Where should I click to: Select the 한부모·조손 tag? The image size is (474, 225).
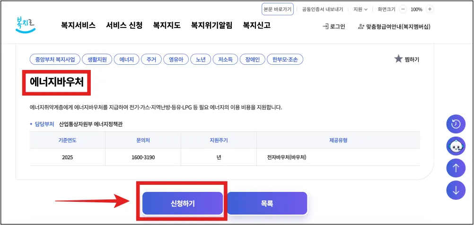pos(285,60)
